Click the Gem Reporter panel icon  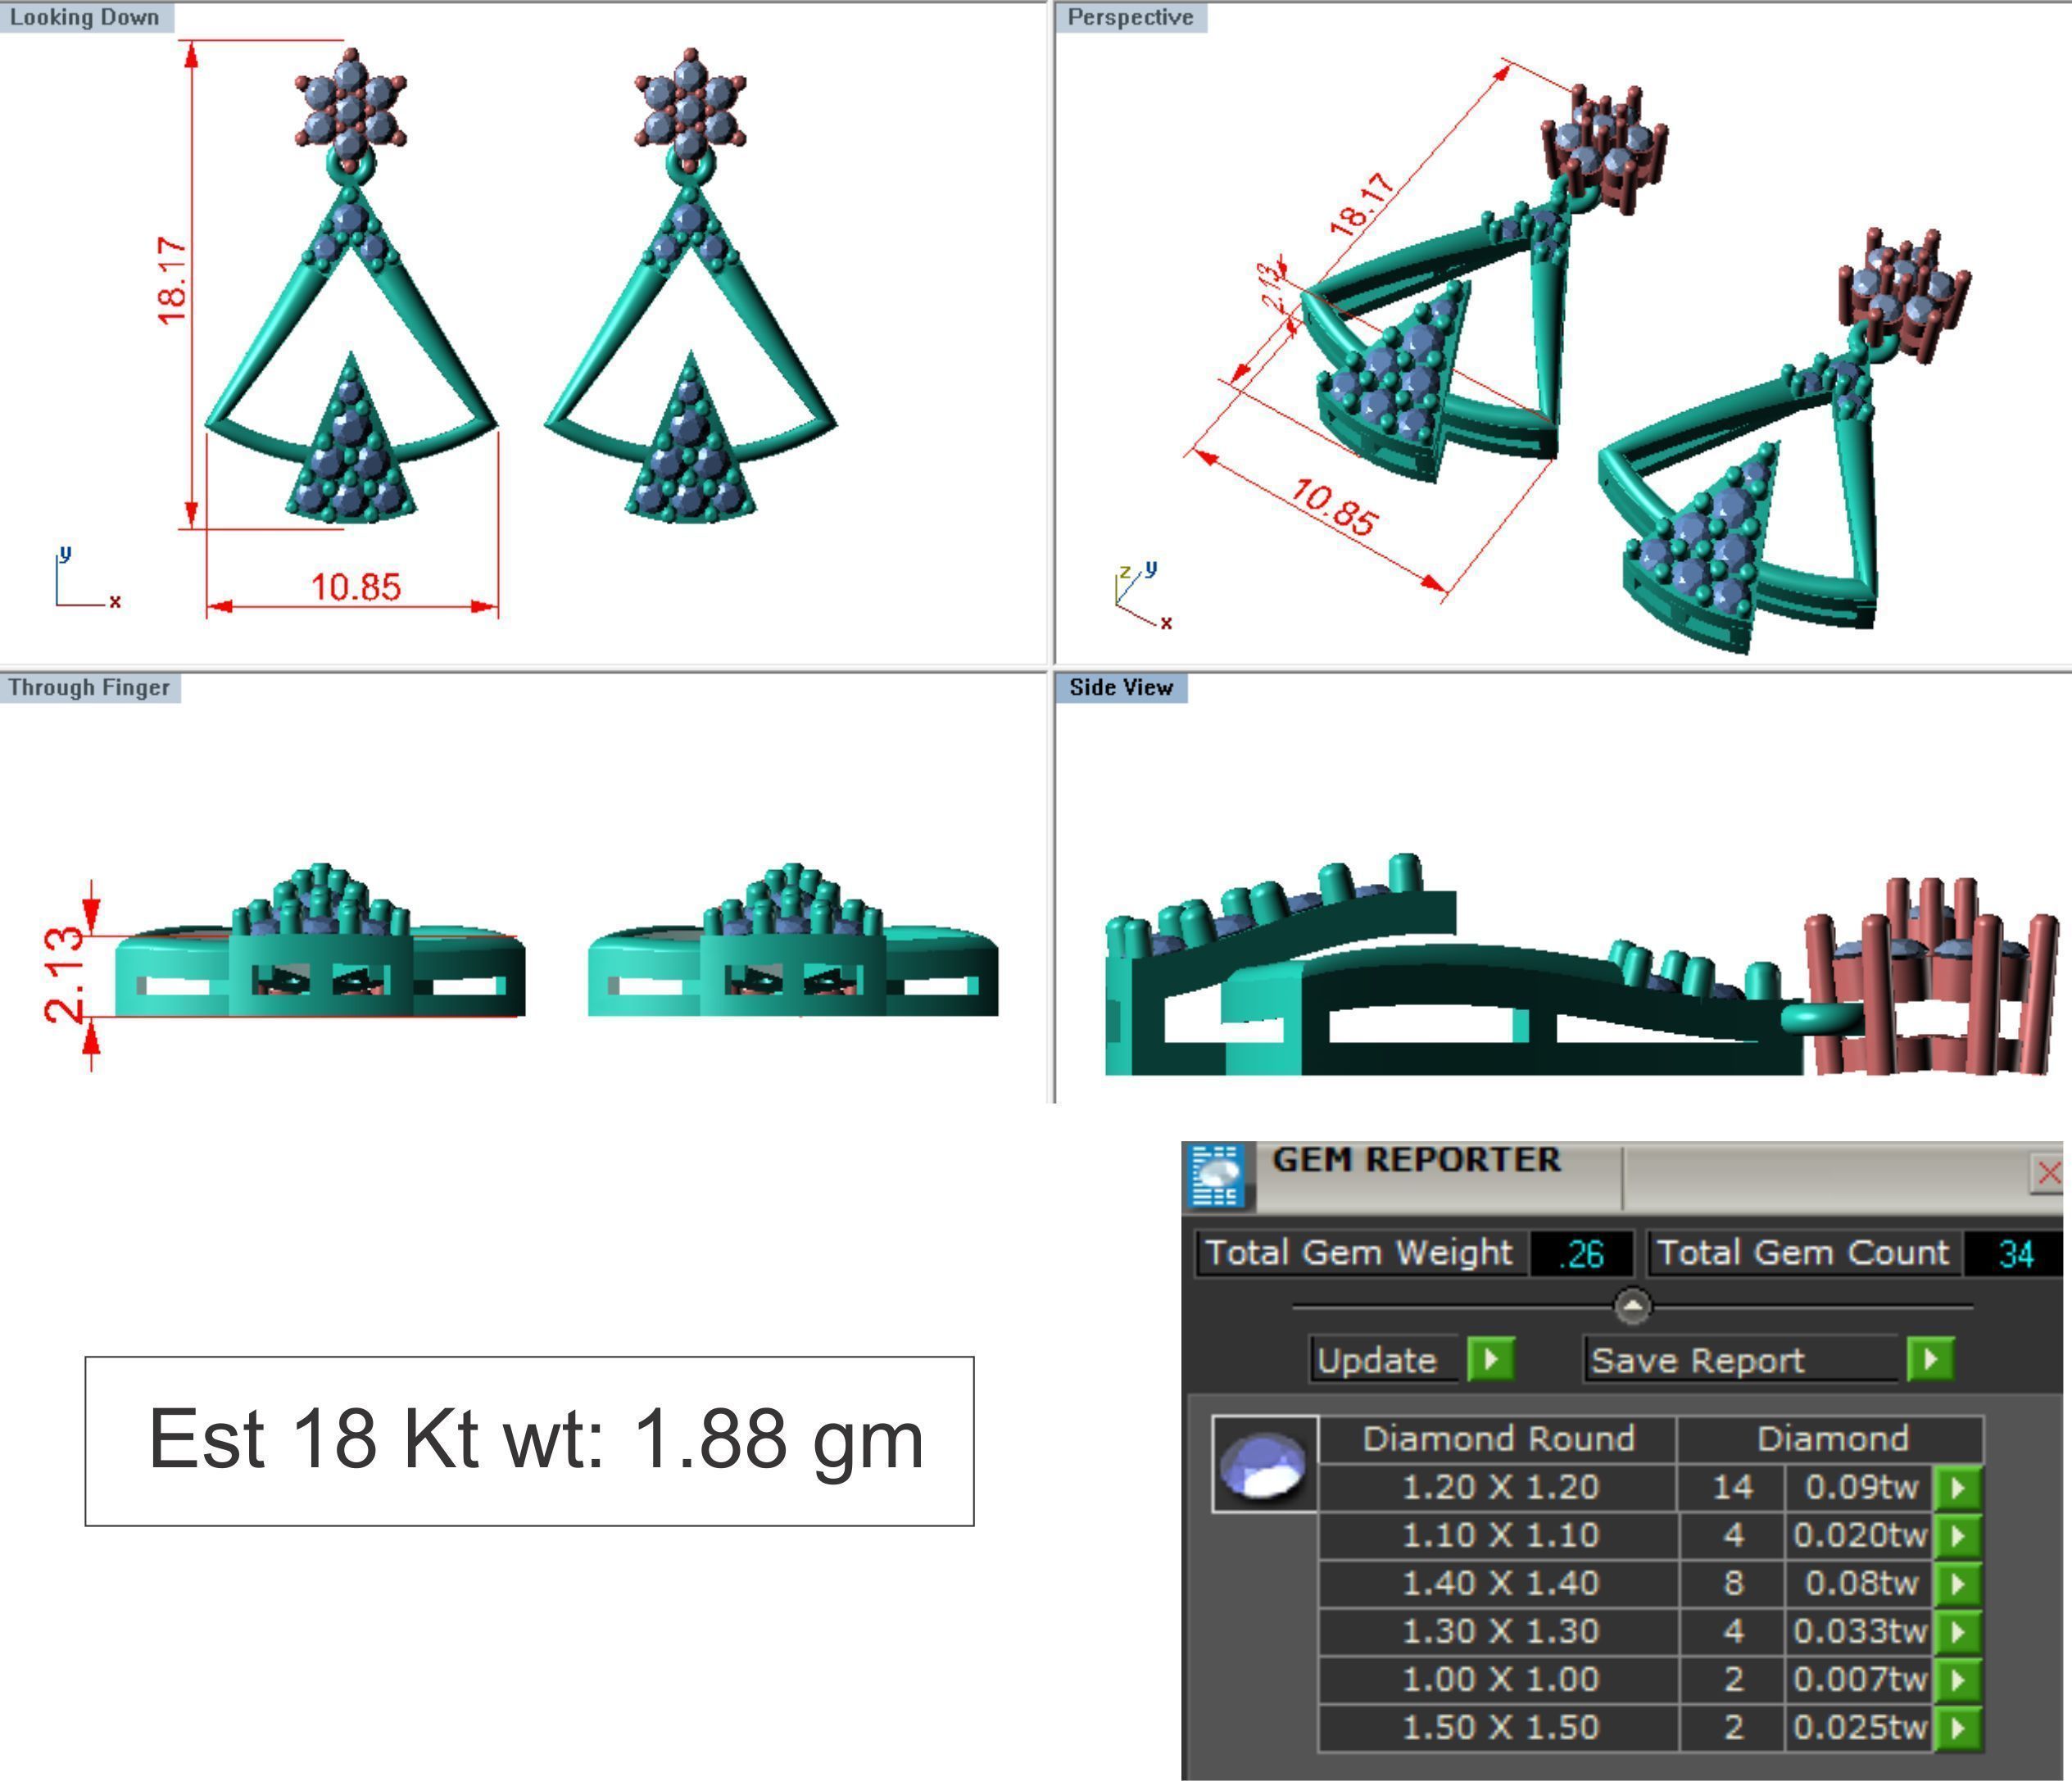coord(1217,1175)
